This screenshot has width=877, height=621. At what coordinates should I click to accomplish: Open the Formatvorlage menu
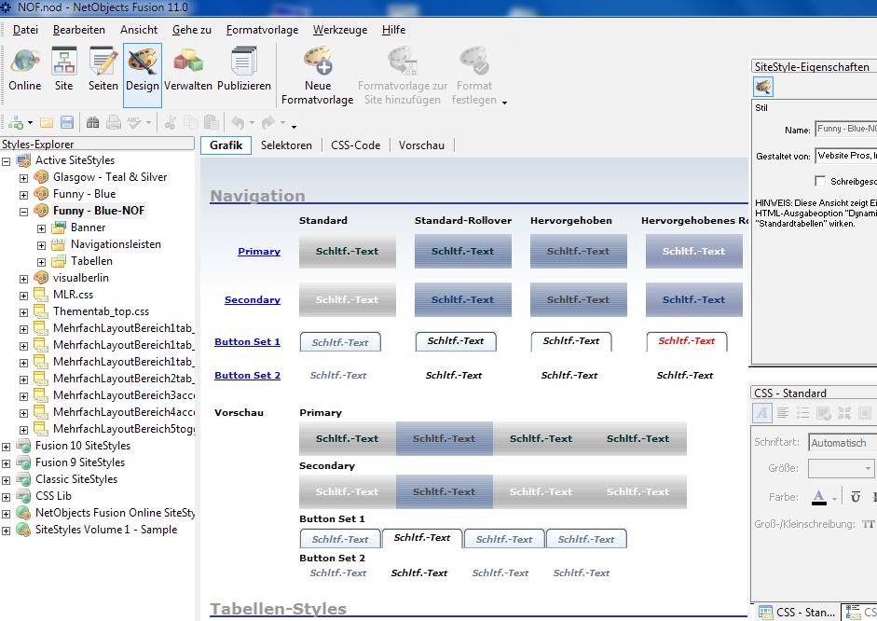[x=262, y=30]
